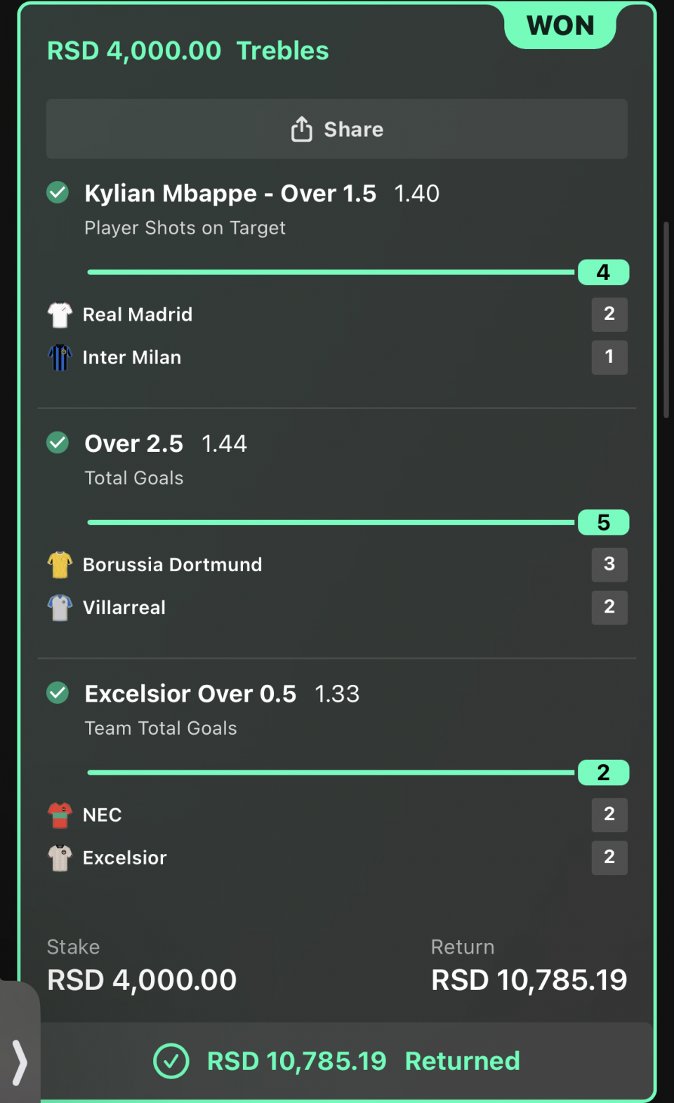Click the shots on target progress bar showing 4
The image size is (674, 1103).
358,272
